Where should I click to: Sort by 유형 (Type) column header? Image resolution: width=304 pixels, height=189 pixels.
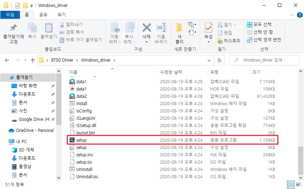coord(214,72)
